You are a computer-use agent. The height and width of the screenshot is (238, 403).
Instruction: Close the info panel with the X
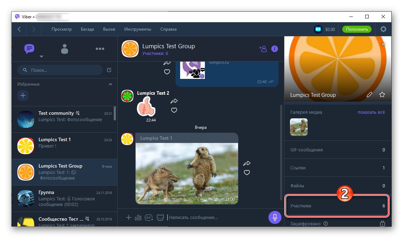[384, 44]
